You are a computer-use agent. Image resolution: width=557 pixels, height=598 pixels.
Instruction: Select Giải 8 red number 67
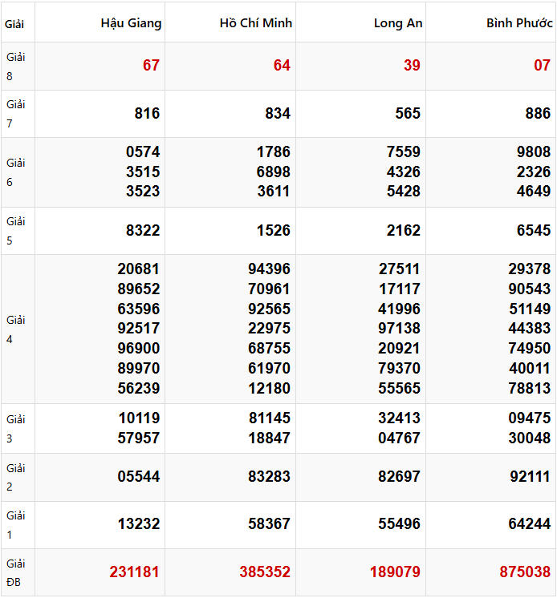click(151, 65)
